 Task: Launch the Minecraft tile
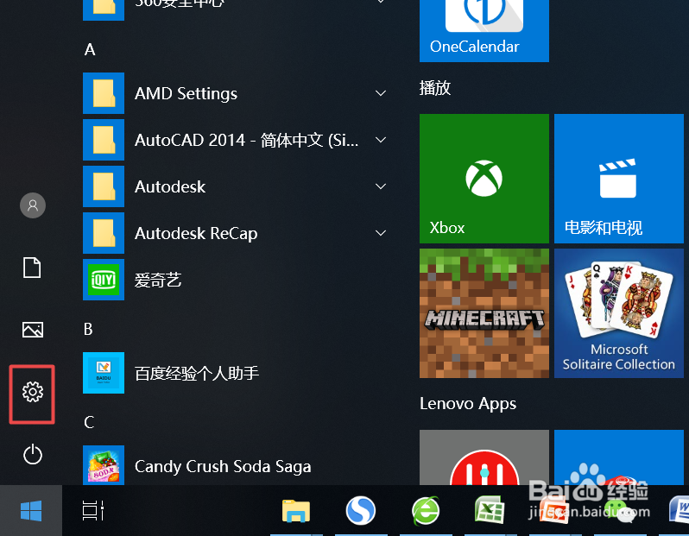[x=484, y=313]
